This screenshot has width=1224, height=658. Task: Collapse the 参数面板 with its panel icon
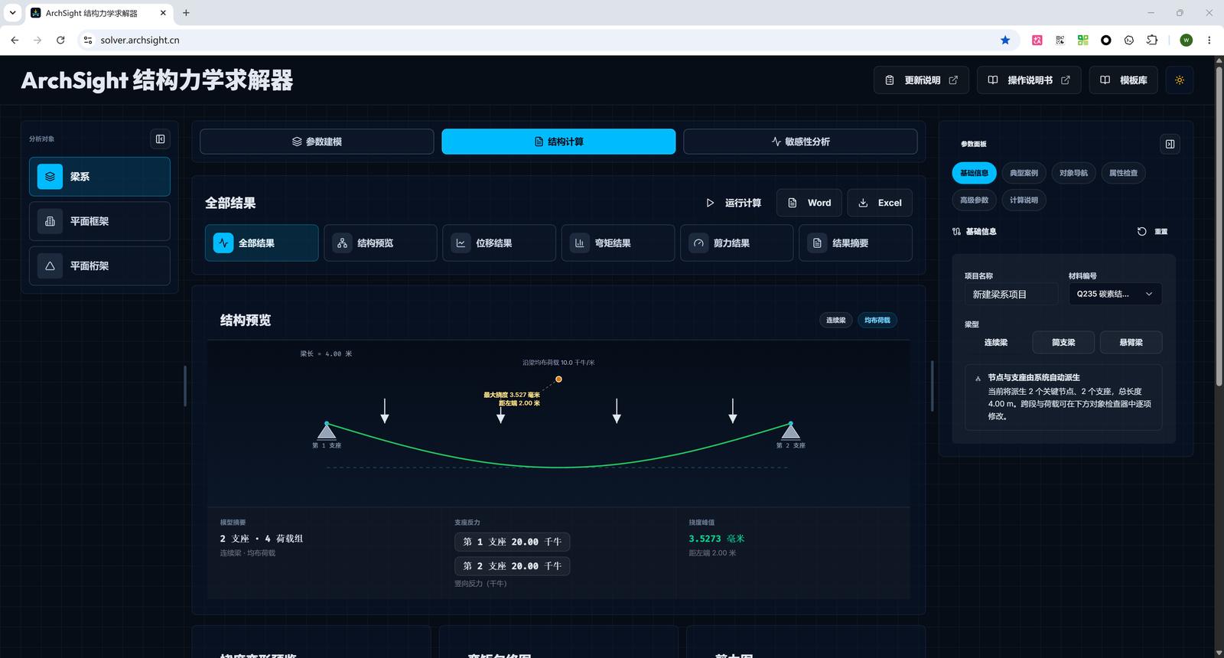click(1170, 144)
